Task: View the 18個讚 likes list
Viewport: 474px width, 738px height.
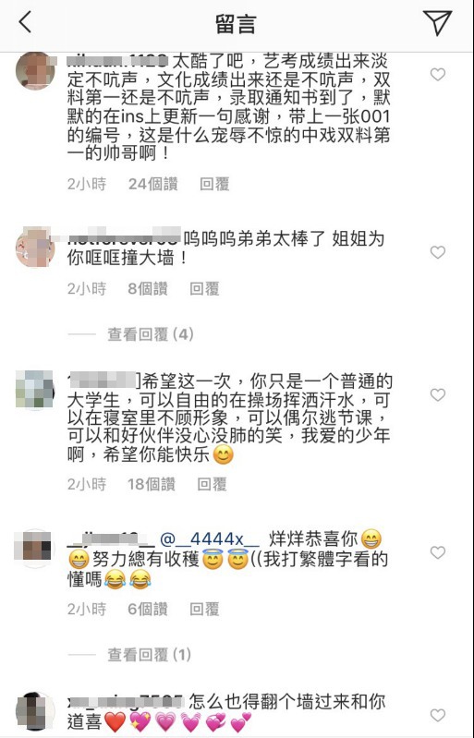Action: pyautogui.click(x=152, y=484)
